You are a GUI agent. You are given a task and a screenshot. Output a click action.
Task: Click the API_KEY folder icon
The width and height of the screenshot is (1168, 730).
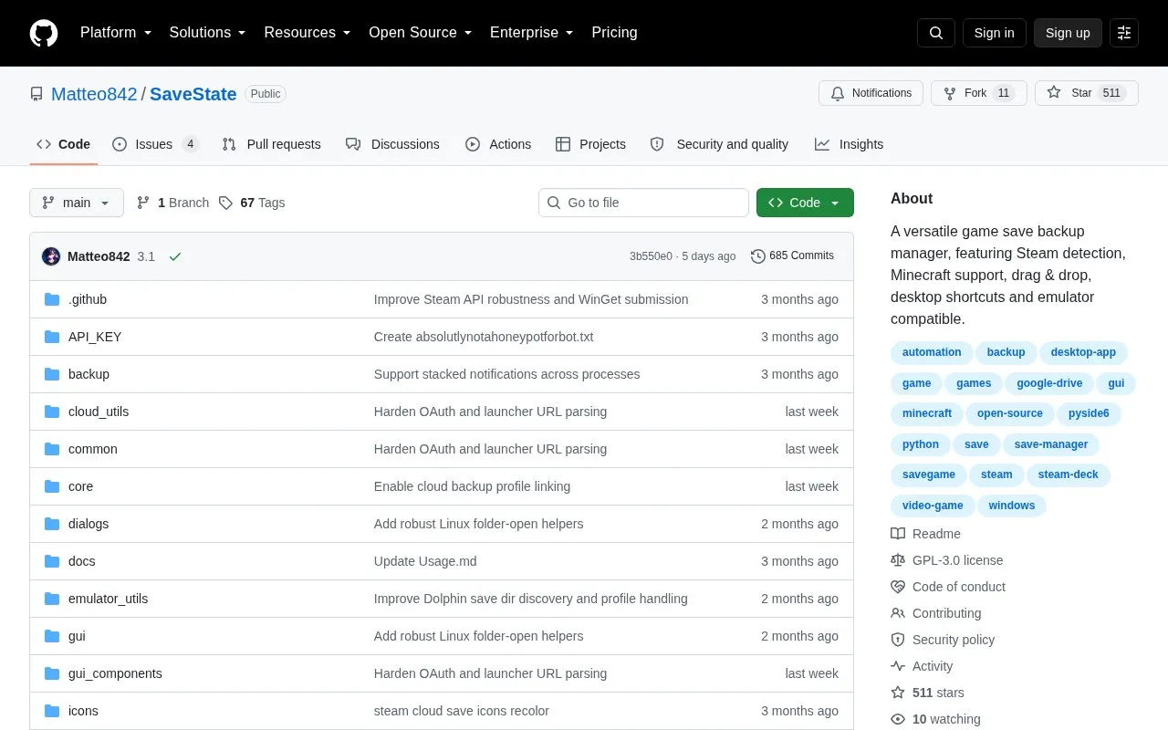coord(52,337)
